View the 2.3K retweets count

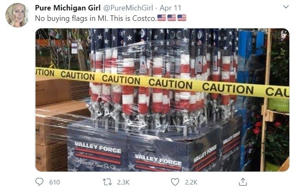123,182
